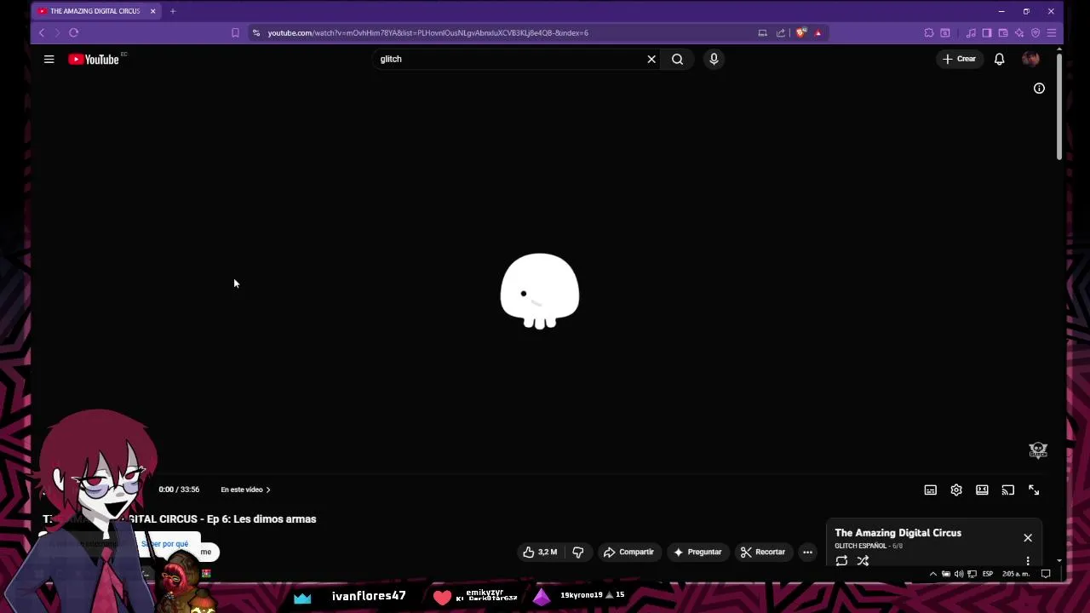Image resolution: width=1090 pixels, height=613 pixels.
Task: Expand 'En este video' chapters
Action: pos(245,490)
